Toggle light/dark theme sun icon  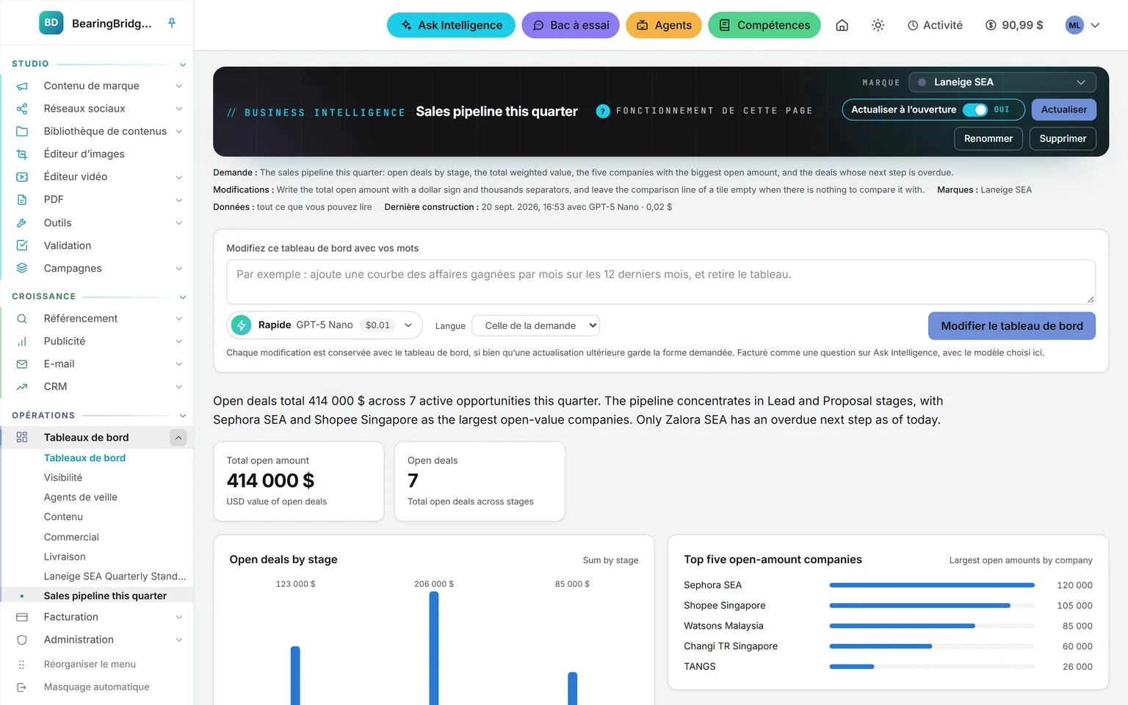pos(878,25)
